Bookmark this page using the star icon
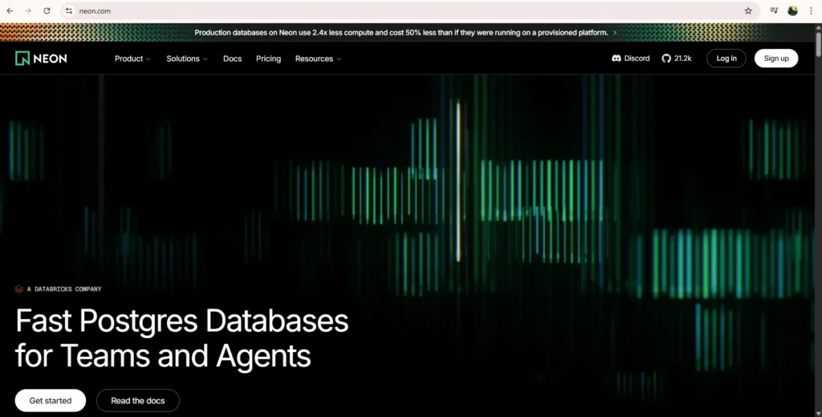 [x=748, y=11]
